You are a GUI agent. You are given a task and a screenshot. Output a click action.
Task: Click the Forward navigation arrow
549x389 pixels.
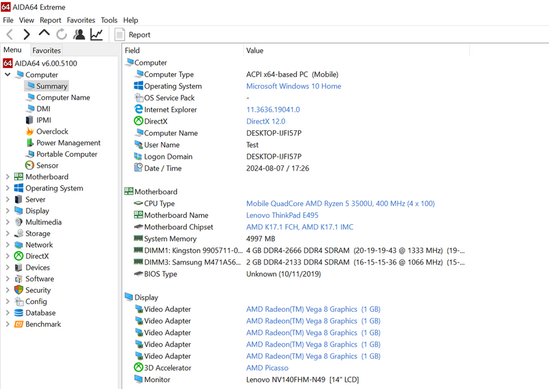(27, 34)
